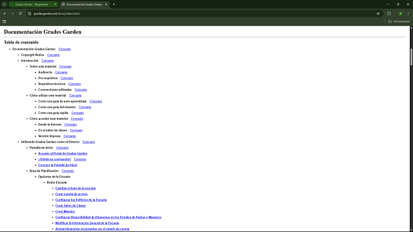The image size is (413, 232).
Task: Open Conocer la Pantalla de Inicio link
Action: click(x=57, y=165)
